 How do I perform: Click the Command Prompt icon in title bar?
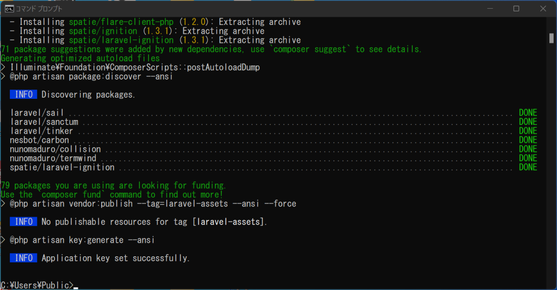pyautogui.click(x=9, y=9)
